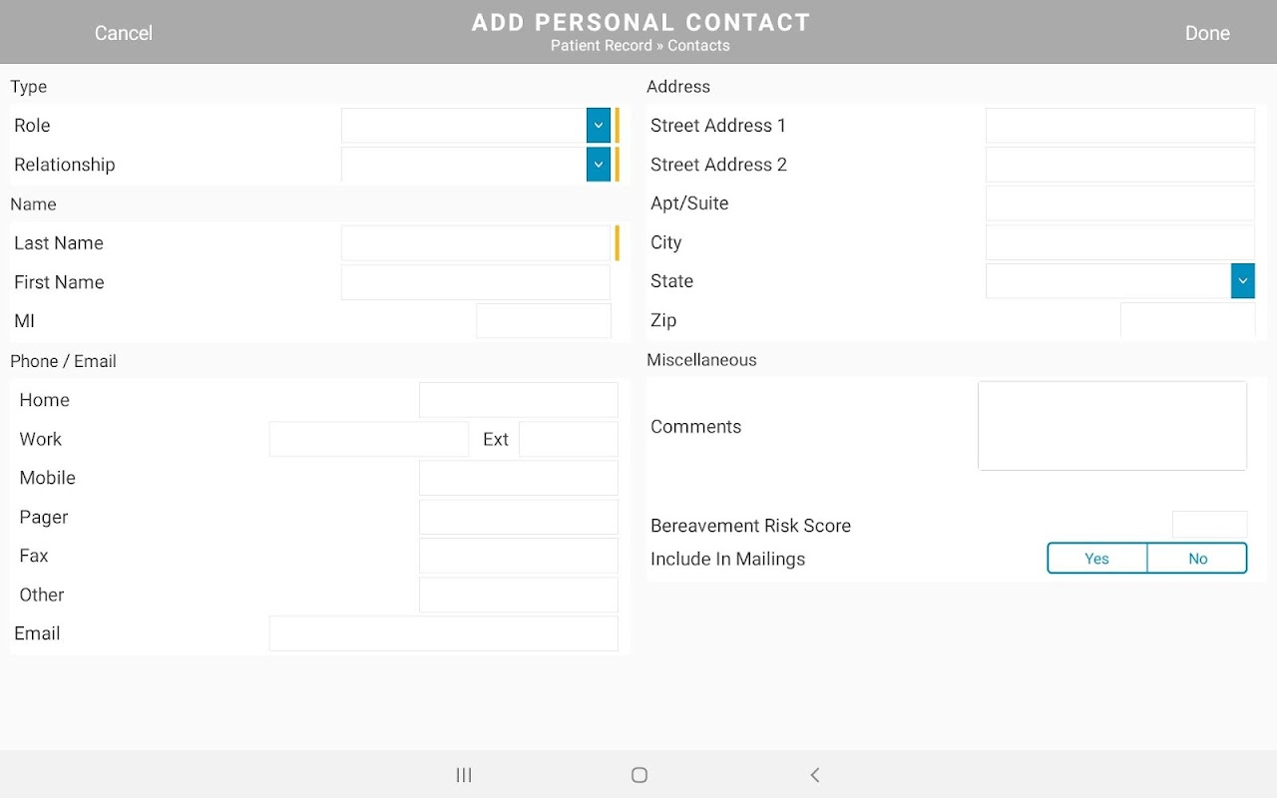
Task: Select the Home phone field
Action: pyautogui.click(x=518, y=400)
